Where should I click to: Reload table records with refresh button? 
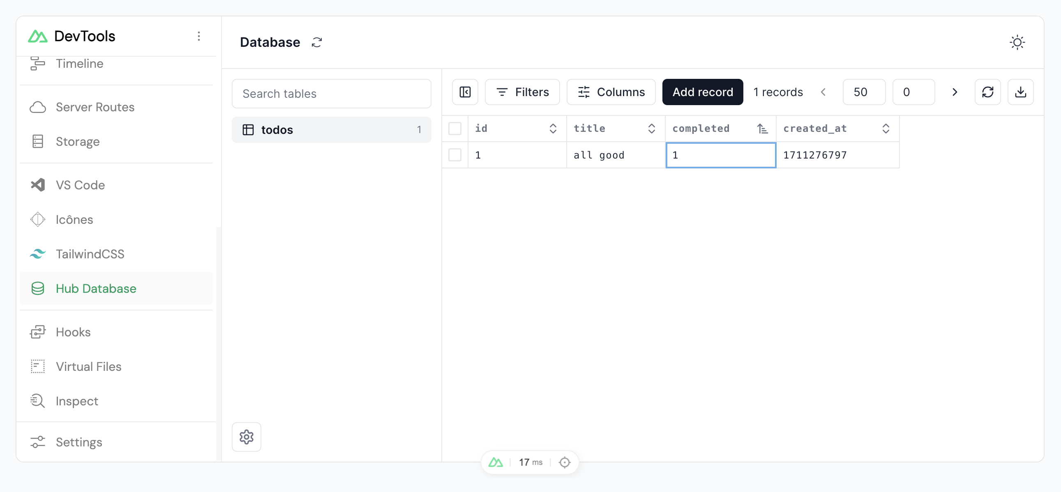pos(987,92)
